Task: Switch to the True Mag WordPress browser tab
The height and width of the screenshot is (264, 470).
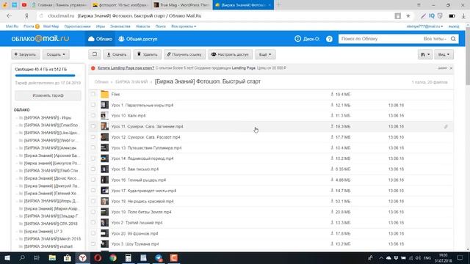Action: pyautogui.click(x=181, y=5)
